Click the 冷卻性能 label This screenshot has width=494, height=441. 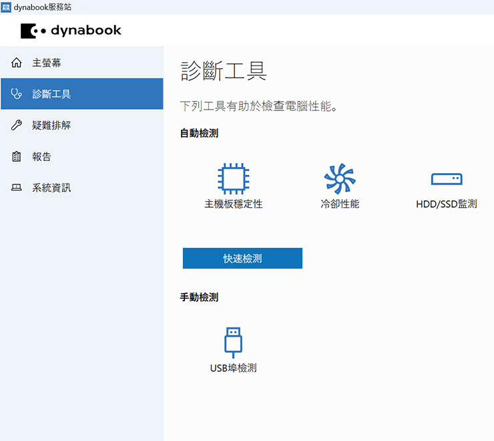tap(340, 204)
